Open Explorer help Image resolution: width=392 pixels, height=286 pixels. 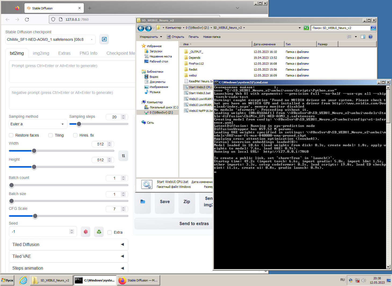(x=371, y=37)
